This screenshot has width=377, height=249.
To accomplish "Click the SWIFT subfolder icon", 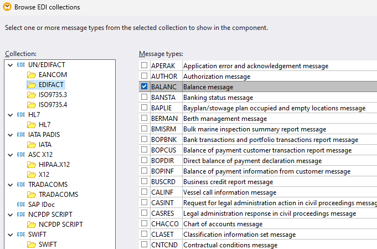I will [x=32, y=245].
